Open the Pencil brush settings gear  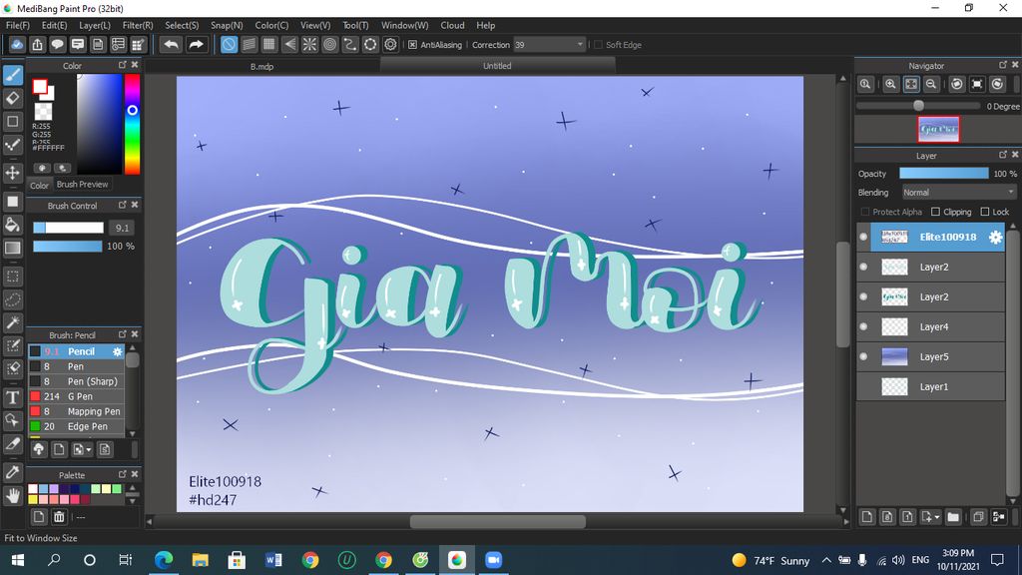[x=118, y=351]
